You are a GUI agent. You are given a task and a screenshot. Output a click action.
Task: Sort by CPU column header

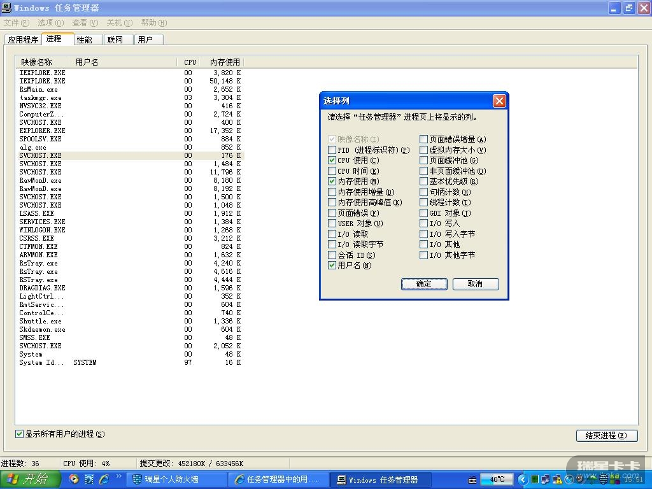pos(188,62)
